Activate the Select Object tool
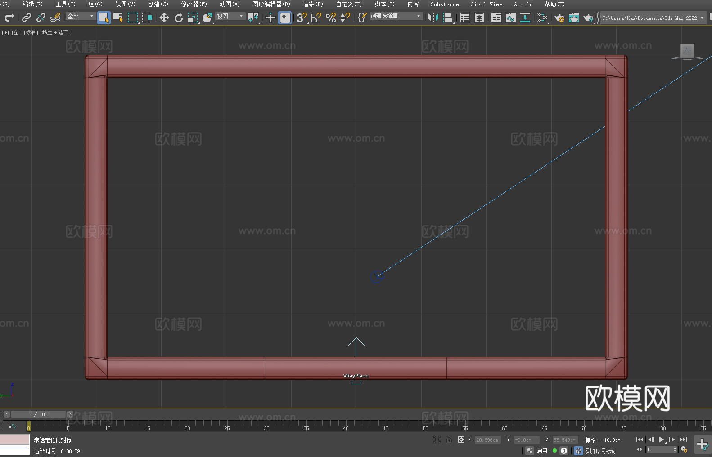 (104, 18)
